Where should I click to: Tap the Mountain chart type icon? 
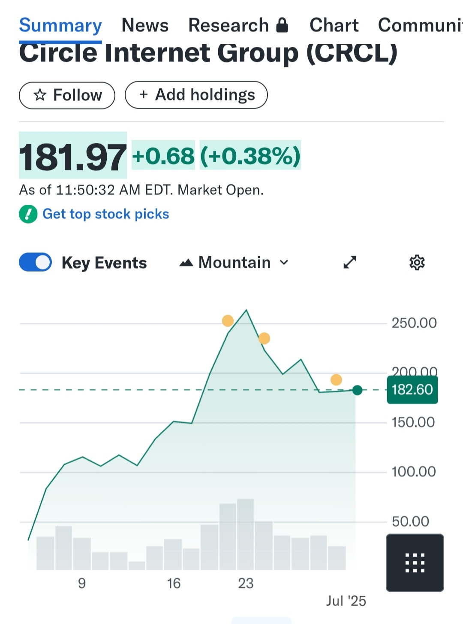tap(186, 263)
